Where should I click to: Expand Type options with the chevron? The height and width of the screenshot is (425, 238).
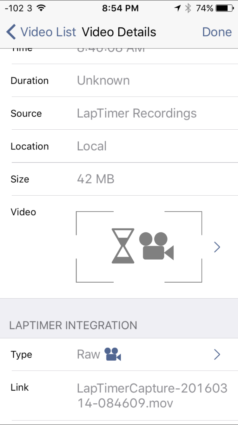pyautogui.click(x=217, y=354)
